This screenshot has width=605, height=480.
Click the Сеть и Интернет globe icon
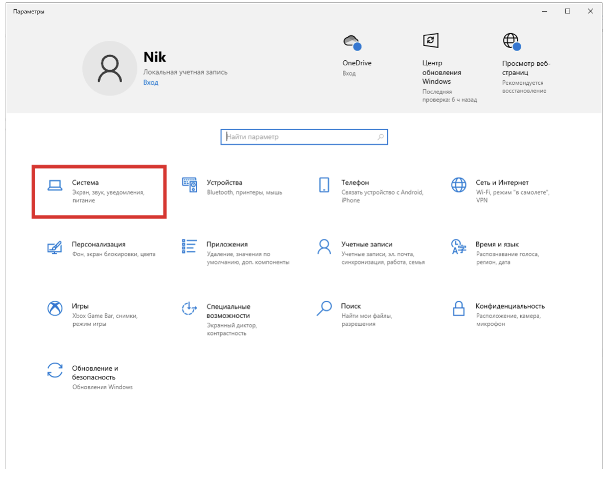459,185
